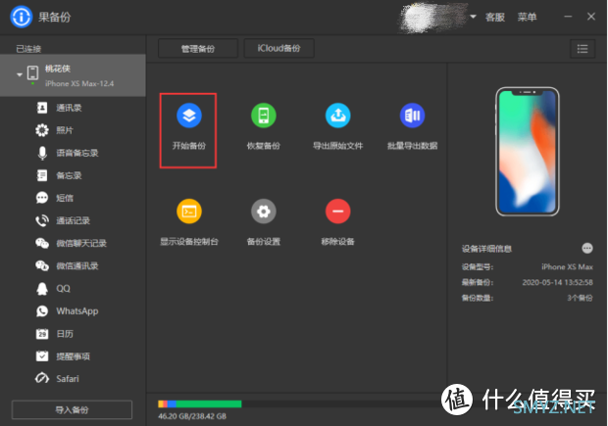
Task: Open the account dropdown arrow
Action: (473, 17)
